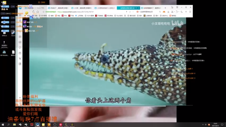Open the 淘宝 bookmark

pyautogui.click(x=58, y=16)
